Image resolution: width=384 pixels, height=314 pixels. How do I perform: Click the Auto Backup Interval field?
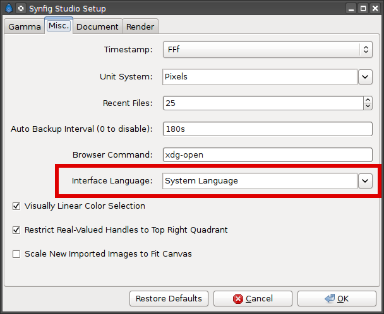267,129
